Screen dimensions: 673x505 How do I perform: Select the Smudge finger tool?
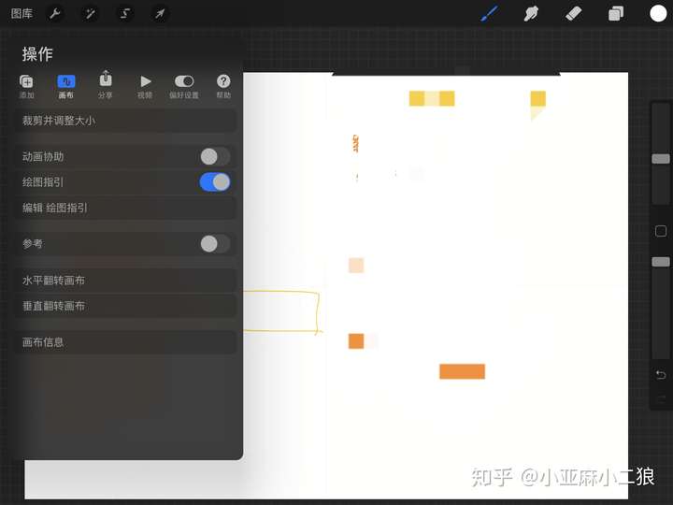coord(531,14)
